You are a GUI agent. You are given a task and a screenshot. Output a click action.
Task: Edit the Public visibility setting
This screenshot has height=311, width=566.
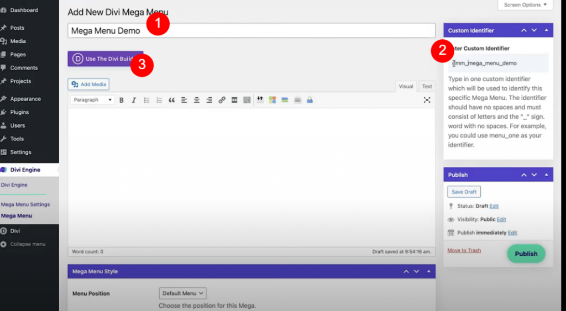pyautogui.click(x=501, y=219)
